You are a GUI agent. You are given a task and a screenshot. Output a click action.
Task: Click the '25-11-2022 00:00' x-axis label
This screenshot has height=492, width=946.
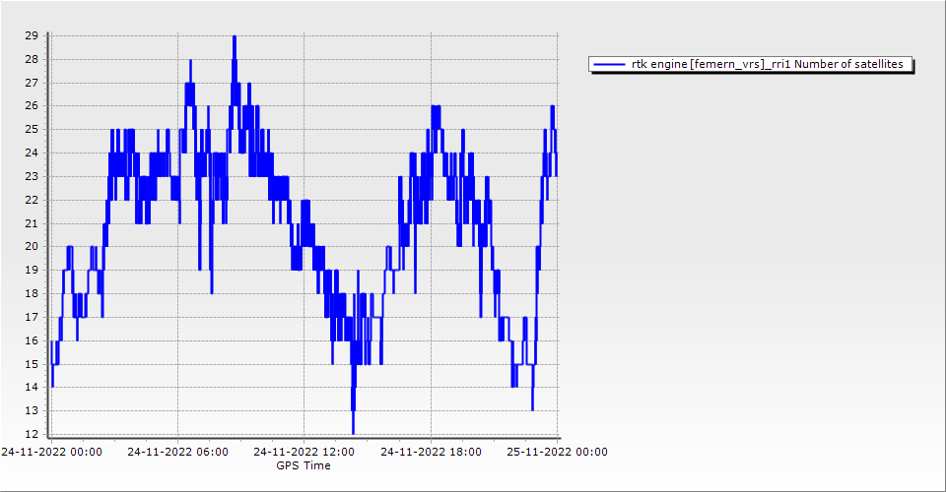[x=557, y=453]
